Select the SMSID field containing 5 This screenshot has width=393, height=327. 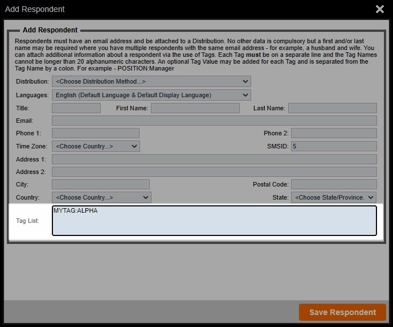333,146
